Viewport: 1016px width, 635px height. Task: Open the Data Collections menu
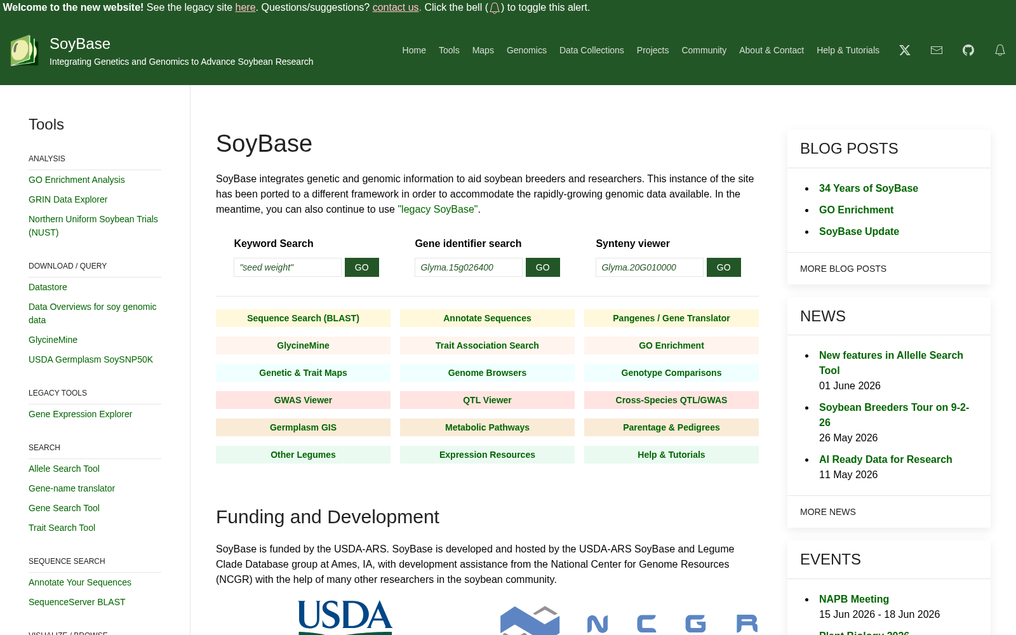pyautogui.click(x=592, y=50)
